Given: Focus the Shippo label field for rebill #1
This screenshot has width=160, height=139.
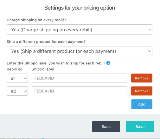Looking at the screenshot, I should click(x=80, y=78).
